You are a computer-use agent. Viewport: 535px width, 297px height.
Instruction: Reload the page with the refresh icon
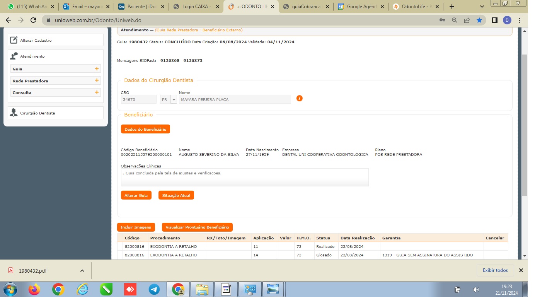tap(33, 20)
